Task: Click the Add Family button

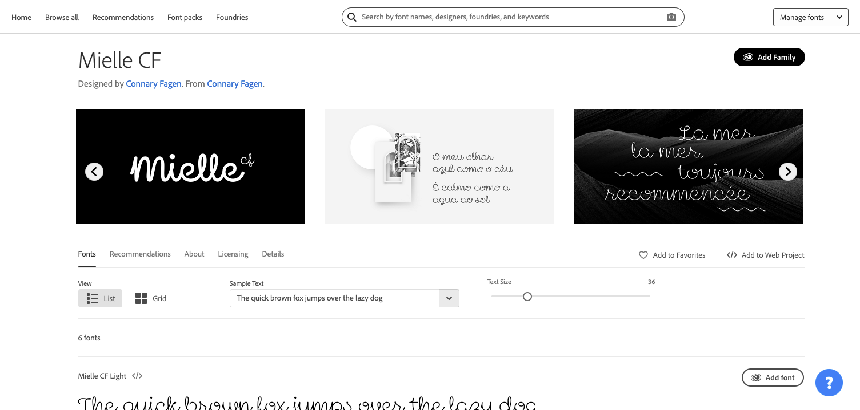Action: (x=769, y=57)
